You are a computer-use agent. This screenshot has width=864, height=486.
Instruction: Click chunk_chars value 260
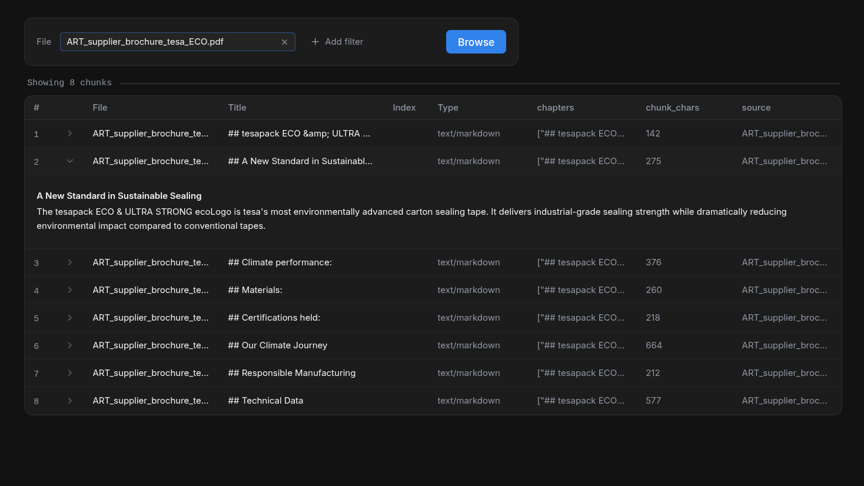click(653, 290)
